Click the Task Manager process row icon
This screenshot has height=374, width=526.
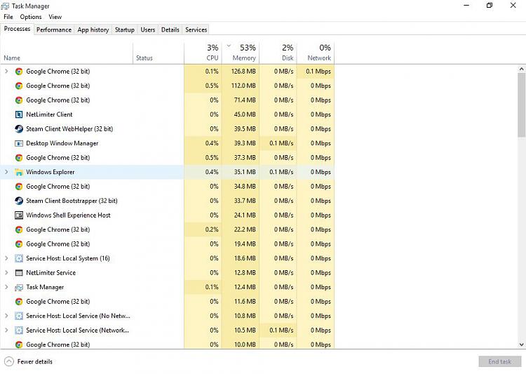point(19,288)
